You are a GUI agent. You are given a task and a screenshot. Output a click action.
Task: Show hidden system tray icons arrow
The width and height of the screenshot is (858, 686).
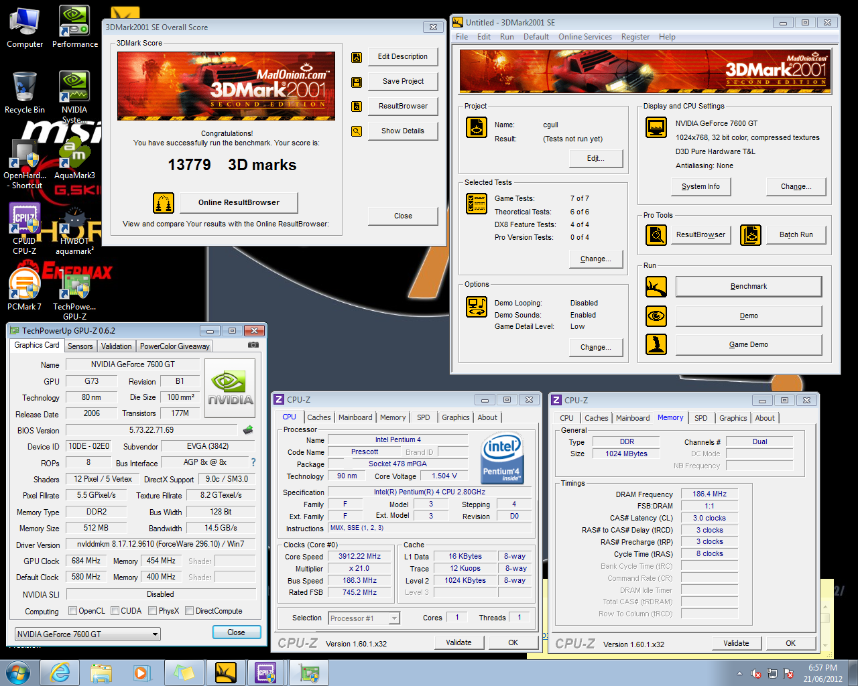pos(739,673)
